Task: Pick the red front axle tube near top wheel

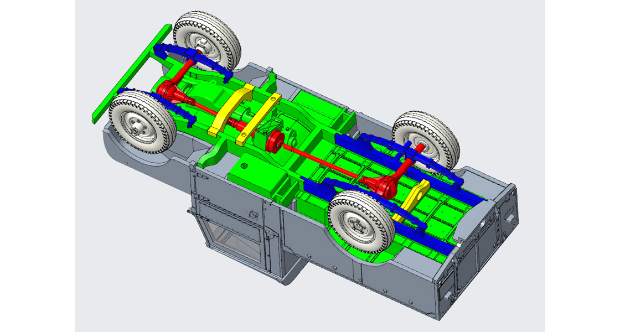Action: pos(184,72)
